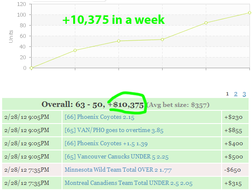Open VAN/PHO goes to overtime 3.85 pick
252x190 pixels.
(x=114, y=130)
